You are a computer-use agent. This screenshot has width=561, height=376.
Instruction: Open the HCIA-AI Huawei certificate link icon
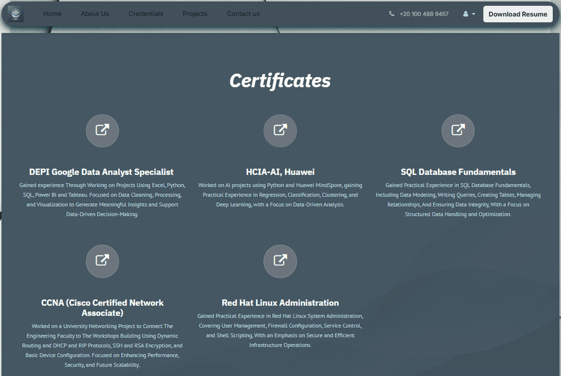coord(280,131)
